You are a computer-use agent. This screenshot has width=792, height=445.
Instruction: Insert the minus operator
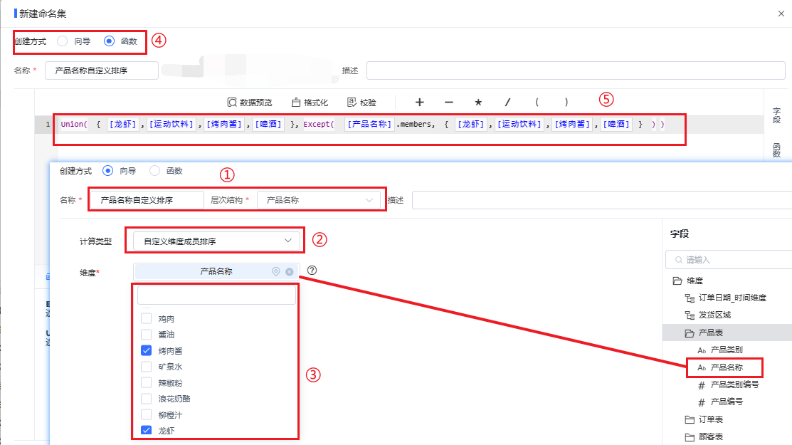click(448, 102)
